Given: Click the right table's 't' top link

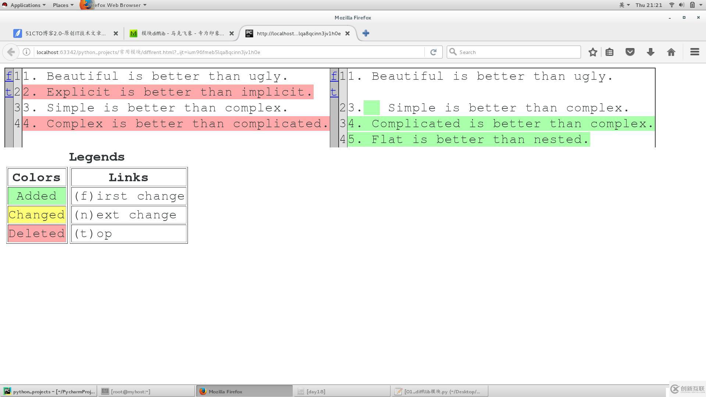Looking at the screenshot, I should pos(334,92).
